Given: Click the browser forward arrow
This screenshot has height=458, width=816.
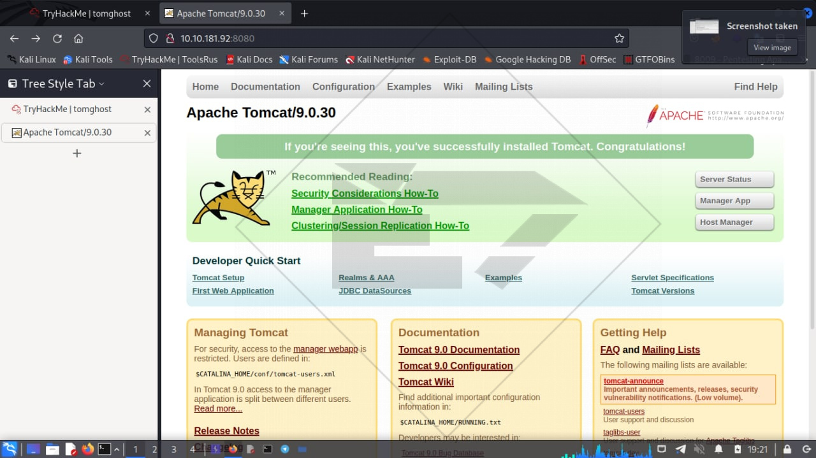Looking at the screenshot, I should 36,38.
